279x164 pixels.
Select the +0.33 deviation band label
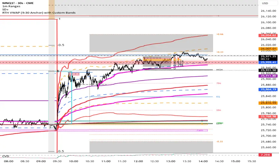coord(220,52)
